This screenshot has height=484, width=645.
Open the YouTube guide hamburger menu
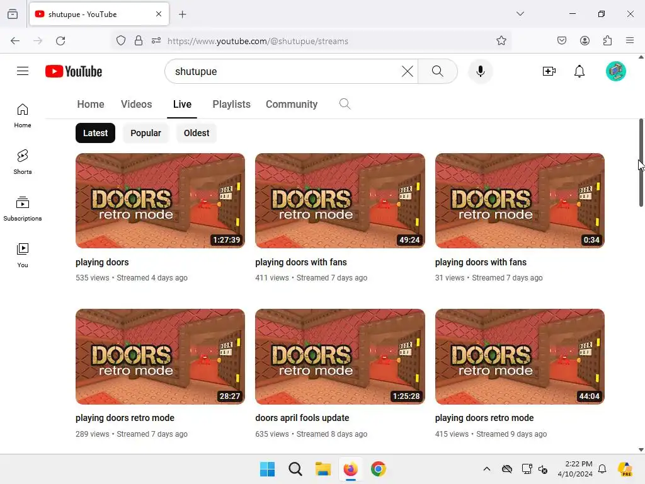pyautogui.click(x=23, y=71)
